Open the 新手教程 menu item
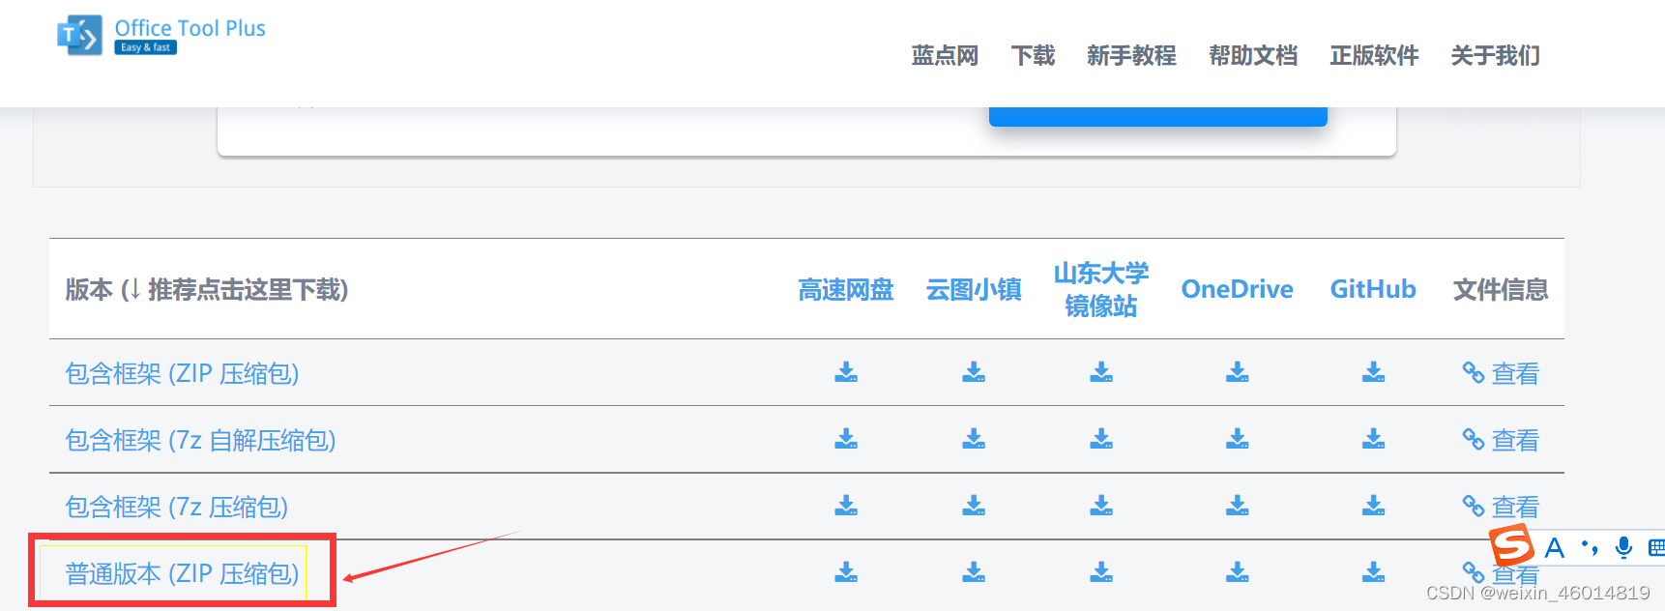Screen dimensions: 1665x611 [x=1131, y=56]
